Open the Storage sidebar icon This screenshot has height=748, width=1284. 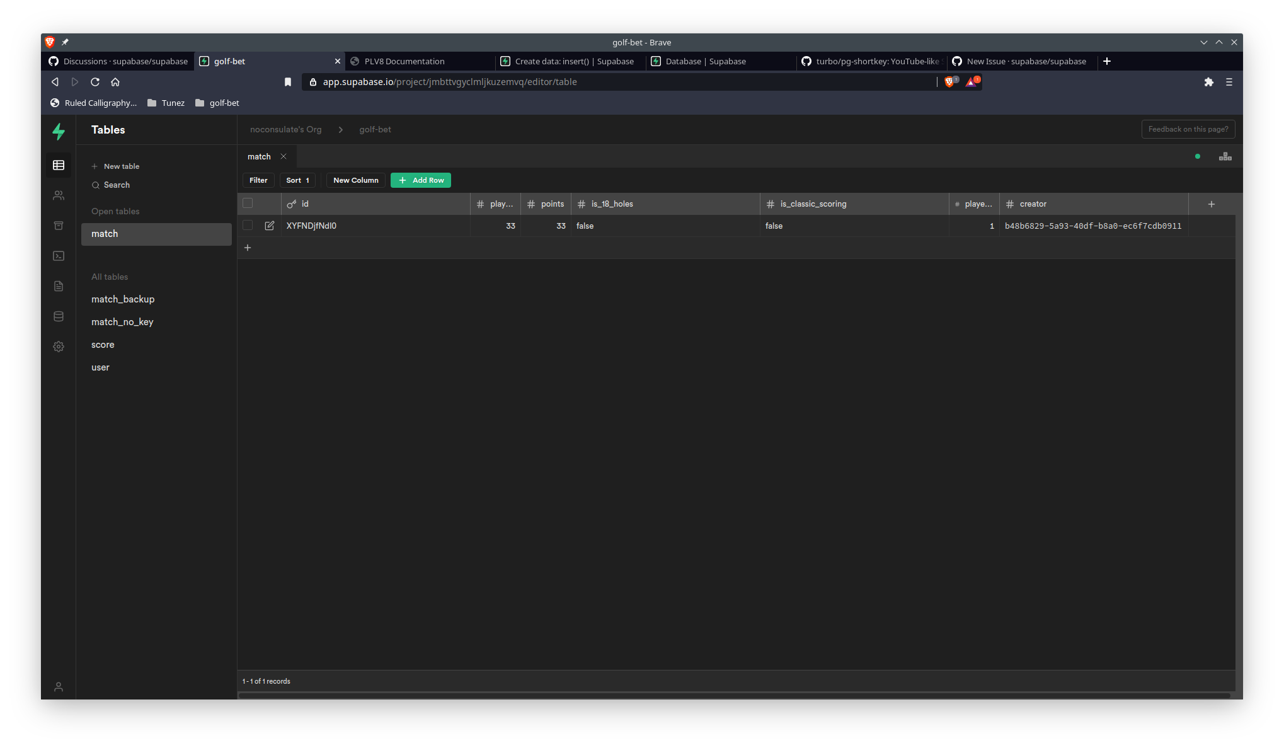59,226
